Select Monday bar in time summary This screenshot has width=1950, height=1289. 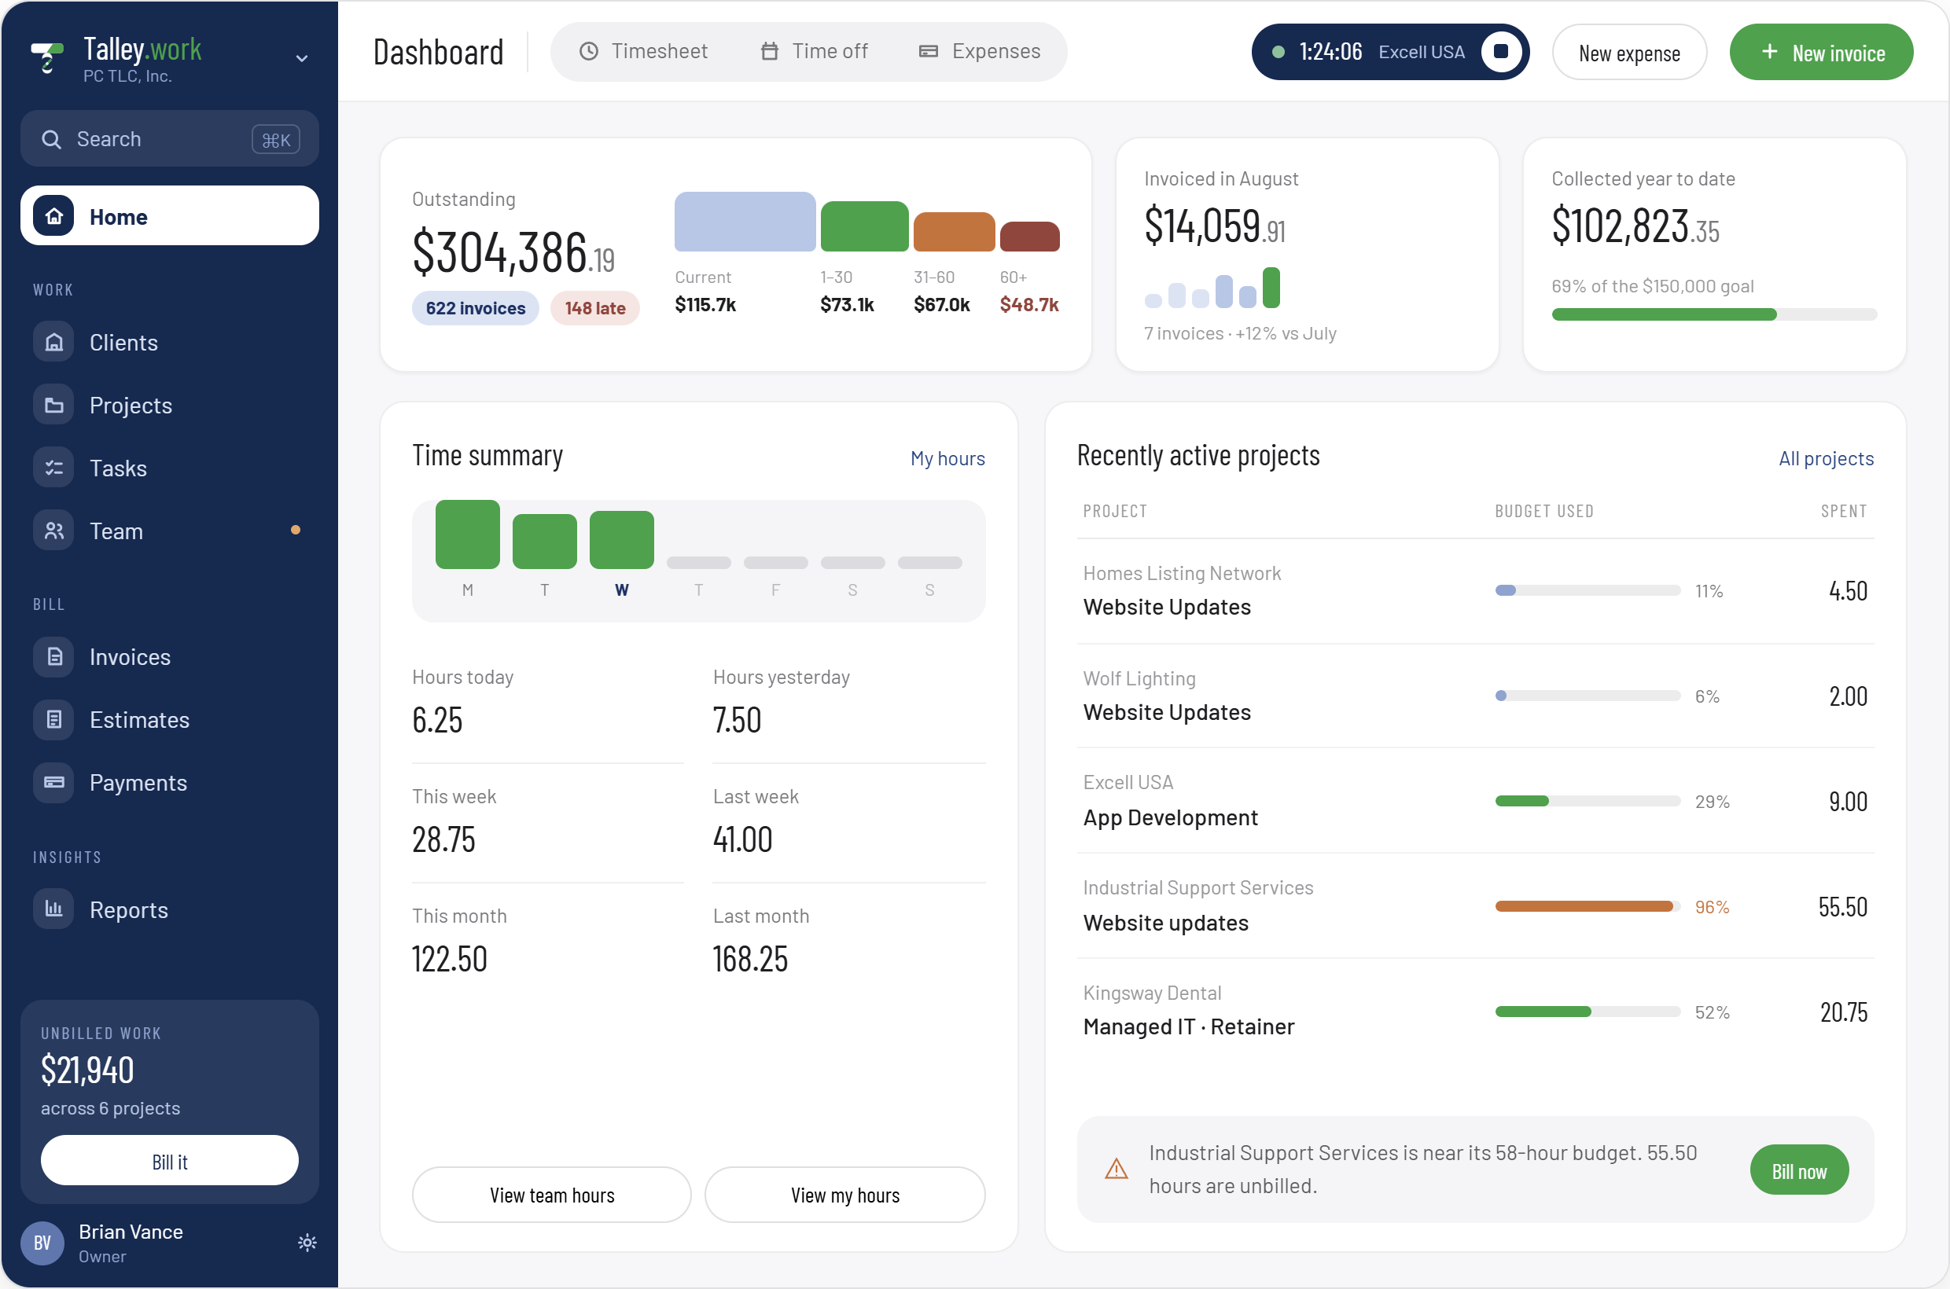[x=467, y=534]
